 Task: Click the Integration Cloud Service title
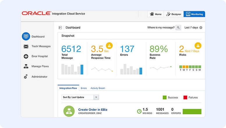click(68, 14)
